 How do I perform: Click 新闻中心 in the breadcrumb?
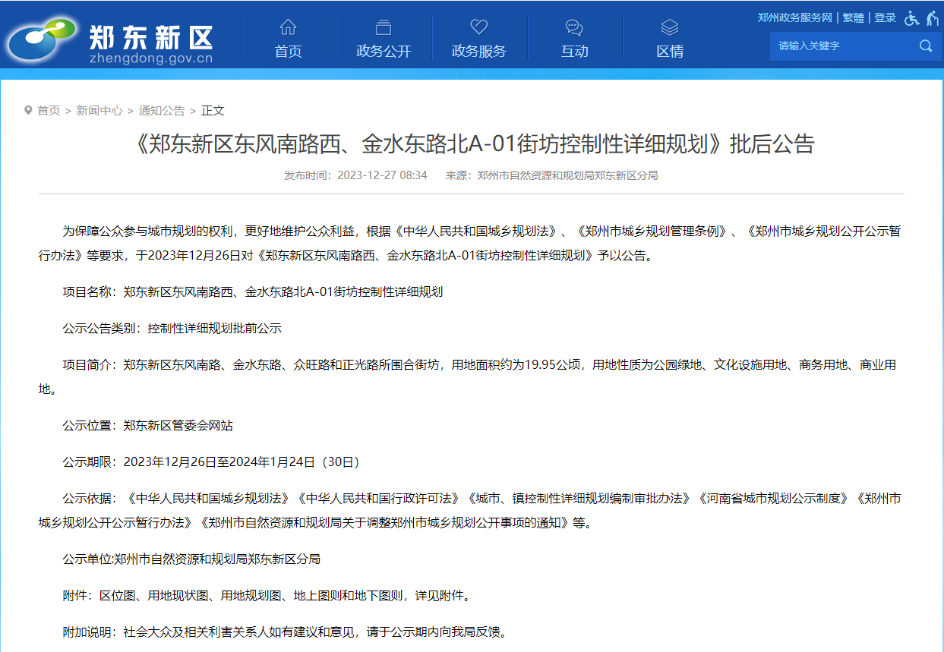(99, 110)
